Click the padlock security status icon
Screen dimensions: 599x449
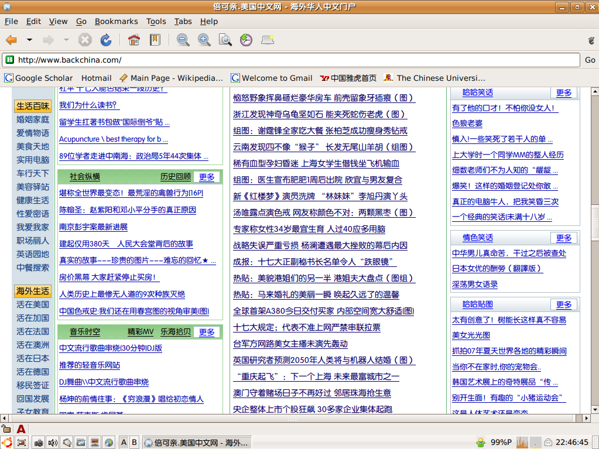(6, 429)
